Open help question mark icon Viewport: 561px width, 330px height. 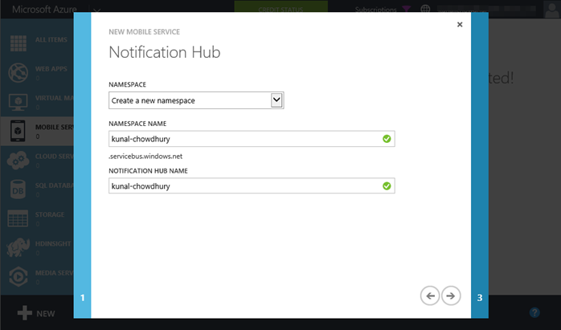click(x=534, y=312)
